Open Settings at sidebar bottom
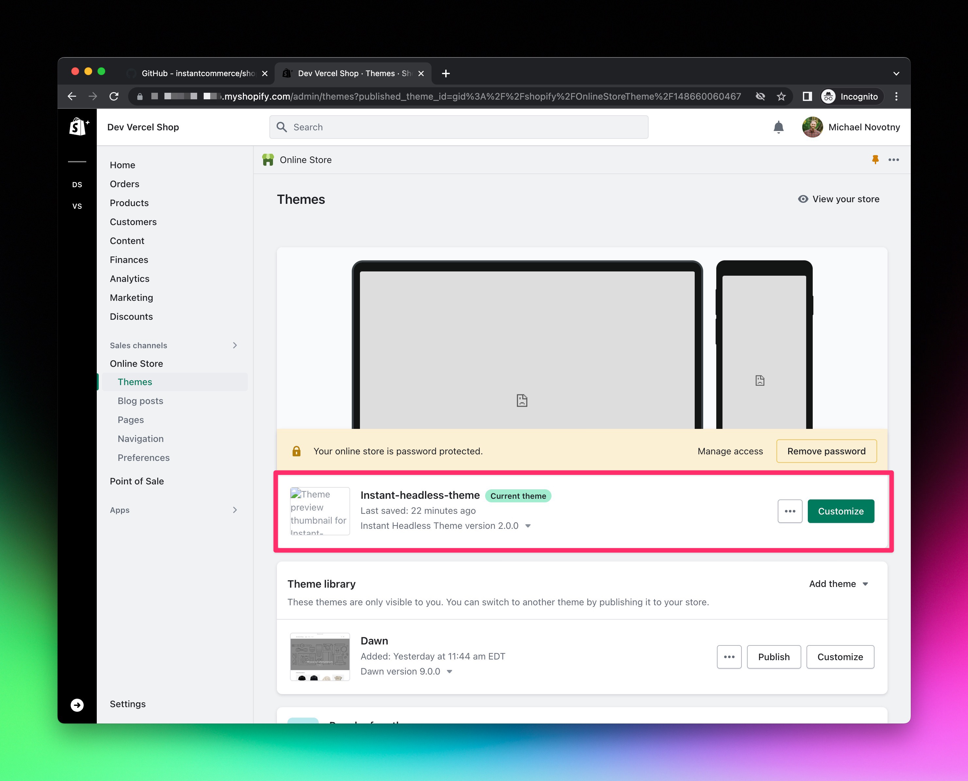The image size is (968, 781). [x=128, y=704]
